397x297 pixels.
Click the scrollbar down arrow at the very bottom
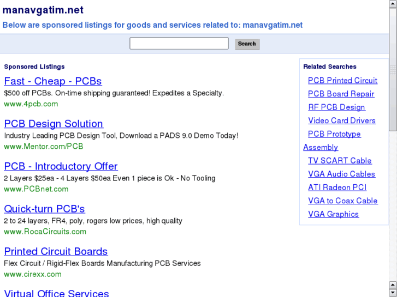[x=393, y=293]
